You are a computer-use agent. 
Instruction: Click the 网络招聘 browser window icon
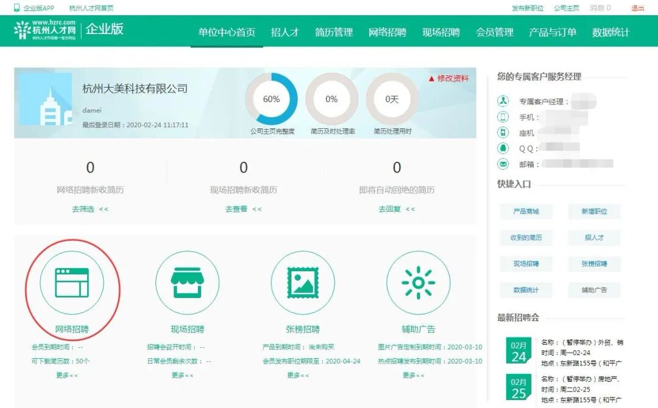coord(72,283)
